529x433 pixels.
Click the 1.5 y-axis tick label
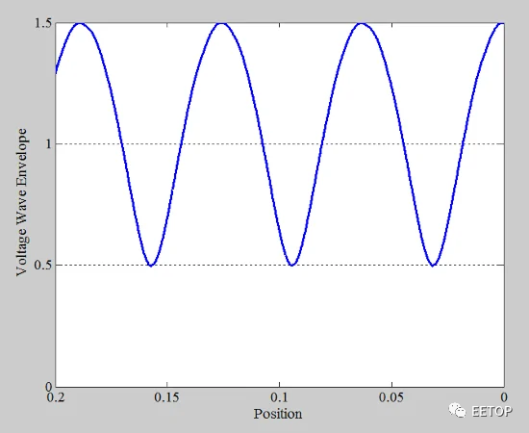click(43, 23)
